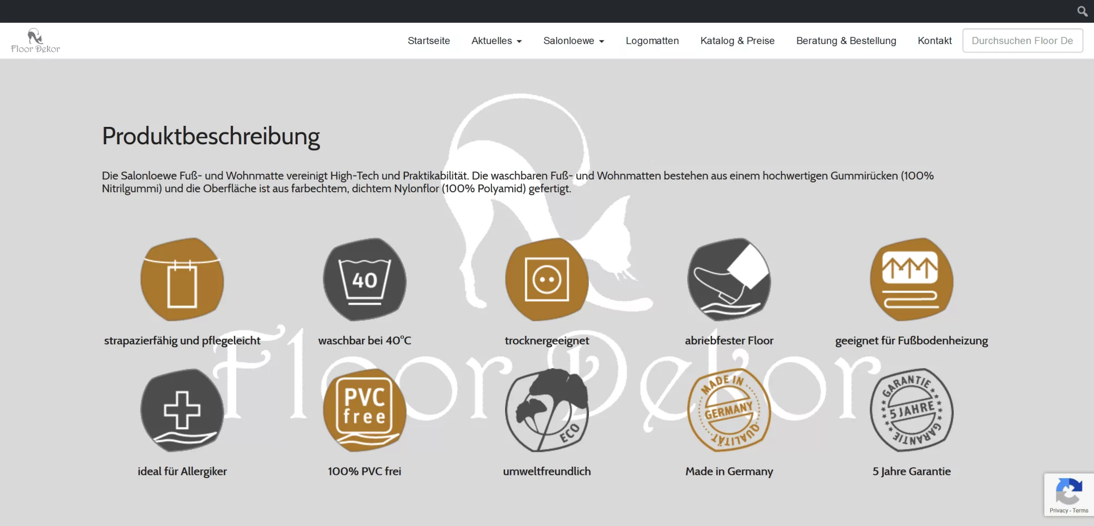The width and height of the screenshot is (1094, 526).
Task: Click the 'strapazierfähig und pflegeleicht' label
Action: [182, 341]
